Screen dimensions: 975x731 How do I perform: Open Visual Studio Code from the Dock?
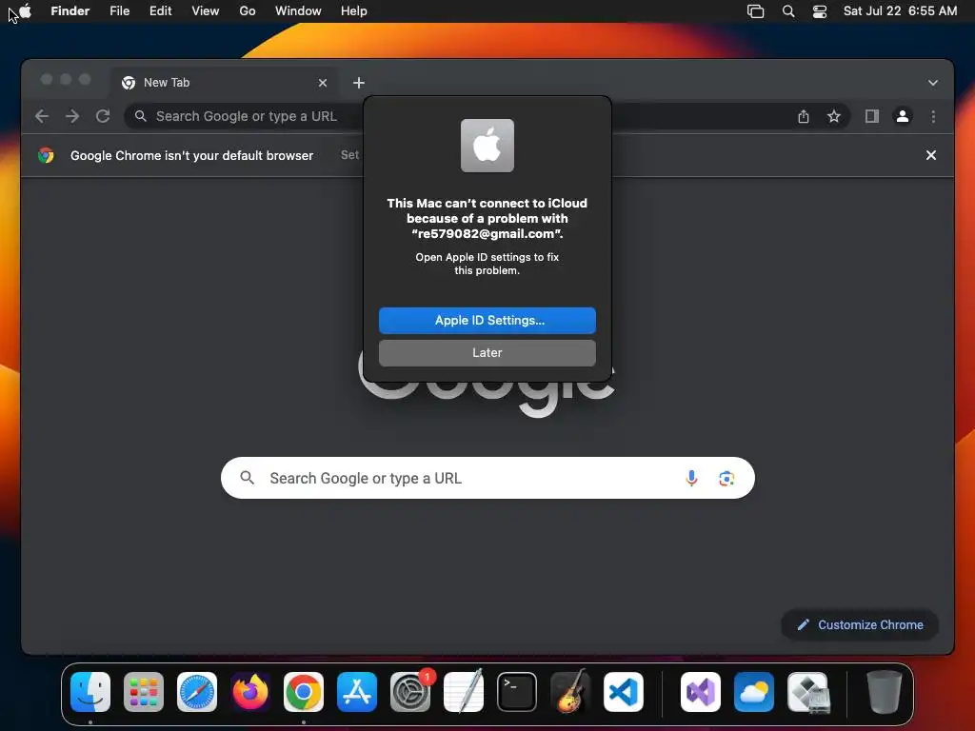click(624, 692)
